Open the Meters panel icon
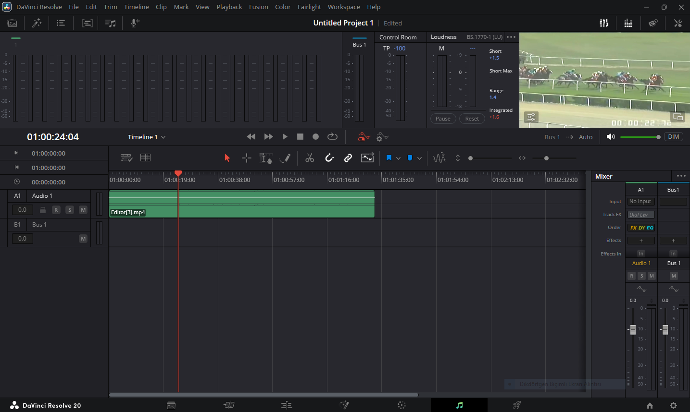 628,23
